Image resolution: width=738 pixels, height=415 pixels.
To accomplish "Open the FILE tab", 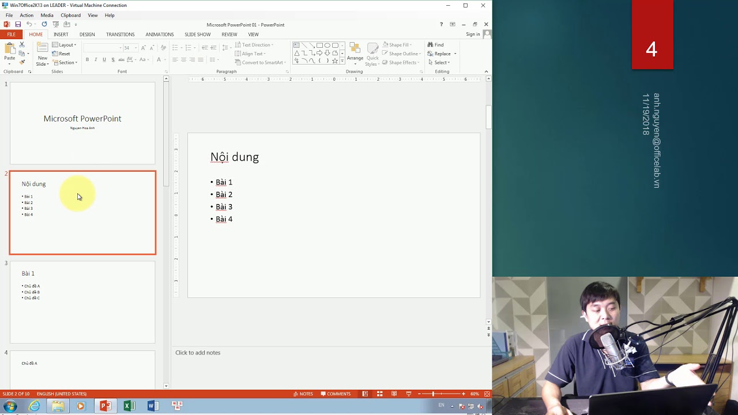I will (x=11, y=35).
